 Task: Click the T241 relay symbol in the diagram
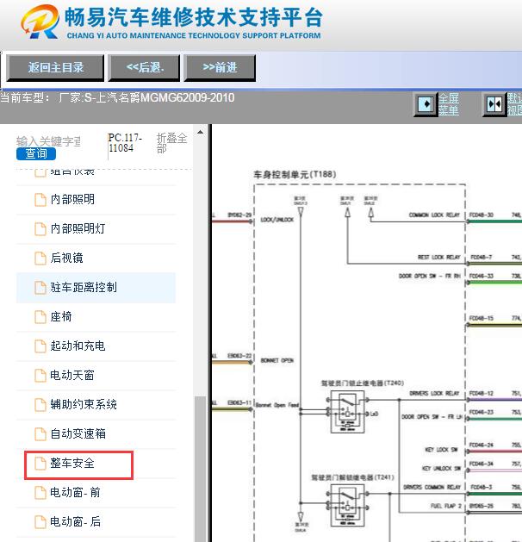[x=347, y=505]
